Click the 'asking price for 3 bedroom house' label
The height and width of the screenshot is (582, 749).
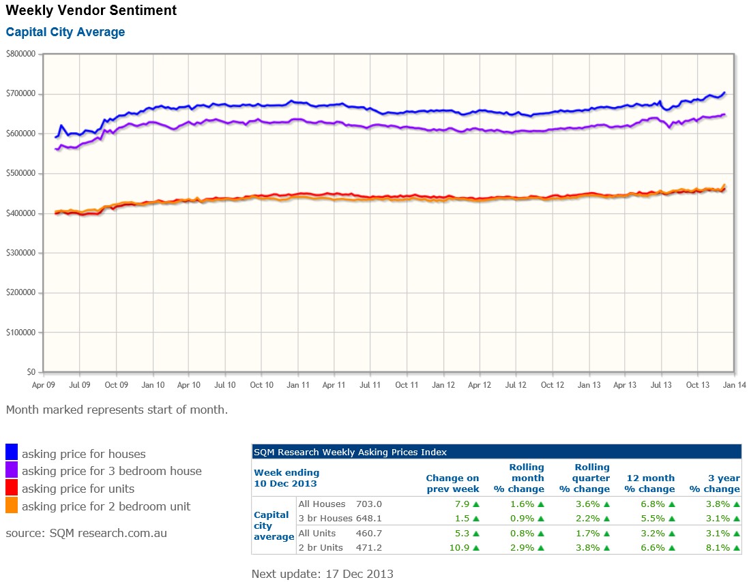[x=112, y=471]
